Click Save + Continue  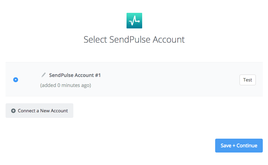[239, 146]
